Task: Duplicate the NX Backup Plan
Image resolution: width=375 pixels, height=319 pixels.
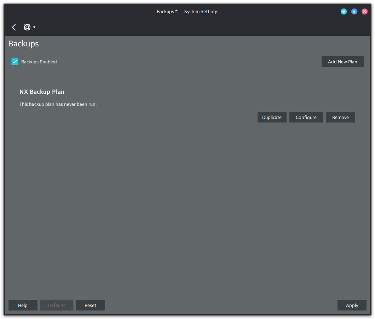Action: [x=272, y=117]
